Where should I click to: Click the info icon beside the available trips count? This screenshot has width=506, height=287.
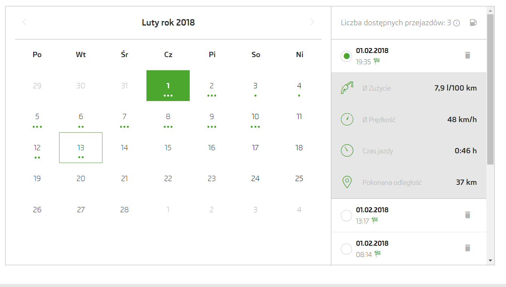pos(457,23)
